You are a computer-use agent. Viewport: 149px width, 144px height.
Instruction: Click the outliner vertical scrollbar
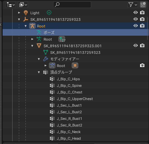[148, 29]
